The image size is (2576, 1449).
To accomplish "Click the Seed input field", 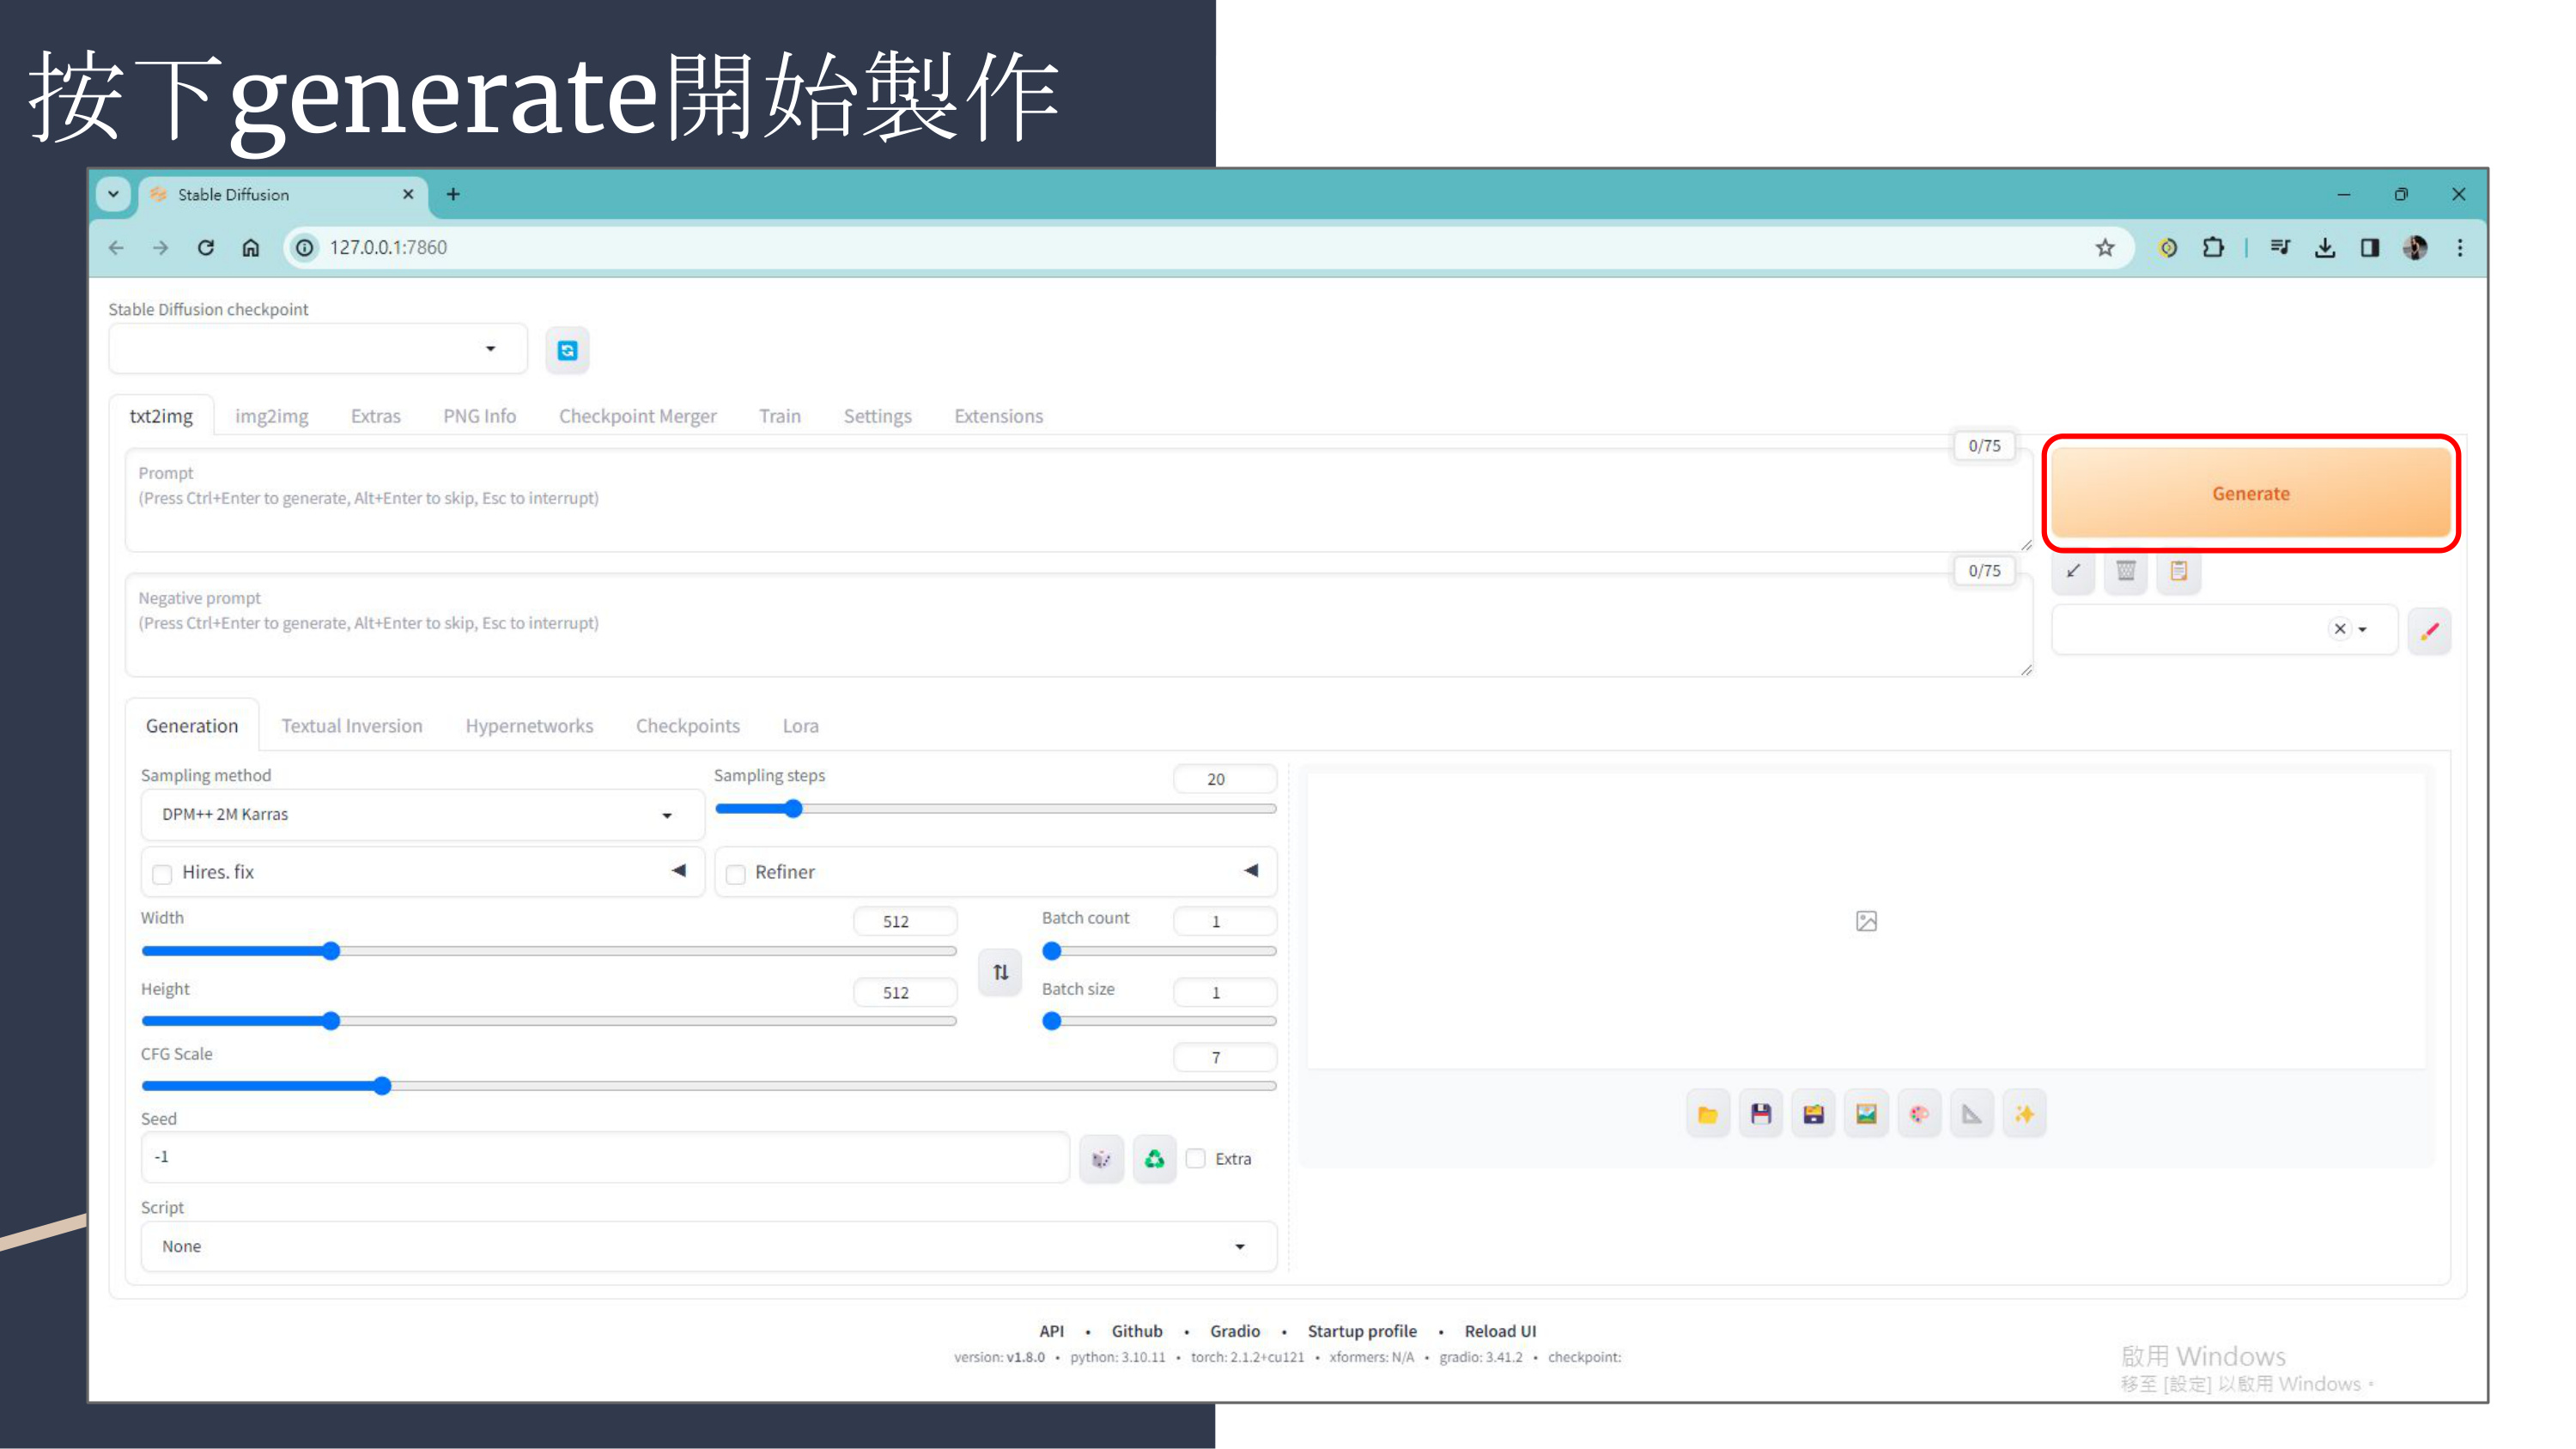I will (605, 1157).
